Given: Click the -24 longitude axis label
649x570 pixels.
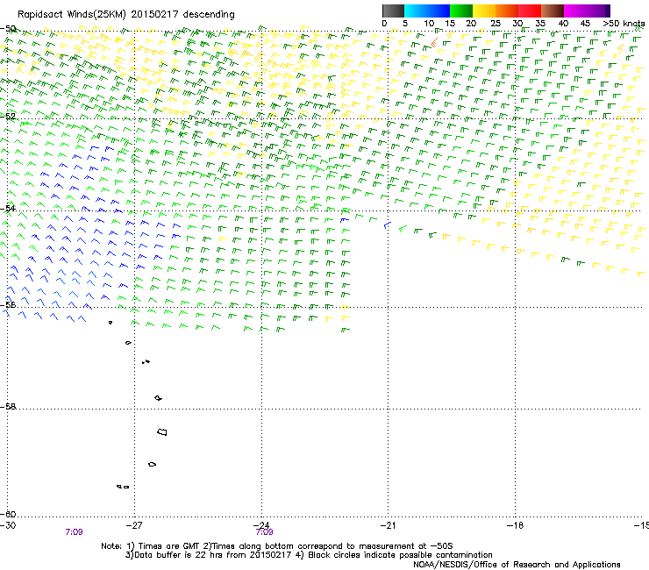Looking at the screenshot, I should (261, 525).
